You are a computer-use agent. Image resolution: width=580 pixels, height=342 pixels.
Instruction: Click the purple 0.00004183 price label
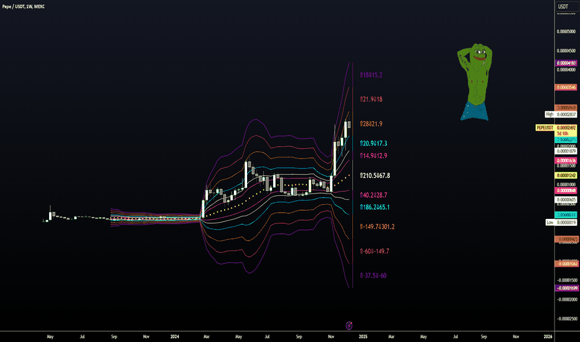(x=566, y=63)
